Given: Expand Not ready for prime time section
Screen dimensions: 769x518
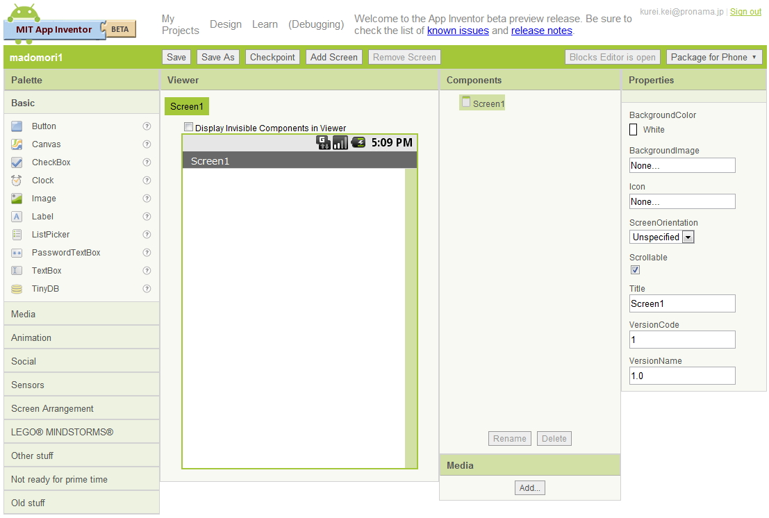Looking at the screenshot, I should pyautogui.click(x=81, y=479).
